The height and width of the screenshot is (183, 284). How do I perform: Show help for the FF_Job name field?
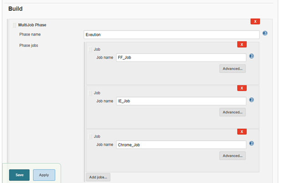[251, 56]
